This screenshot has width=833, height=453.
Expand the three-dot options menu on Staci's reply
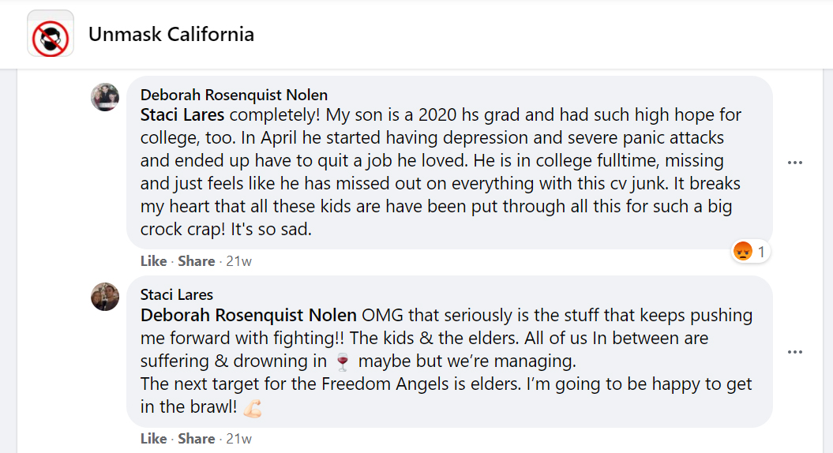coord(795,352)
